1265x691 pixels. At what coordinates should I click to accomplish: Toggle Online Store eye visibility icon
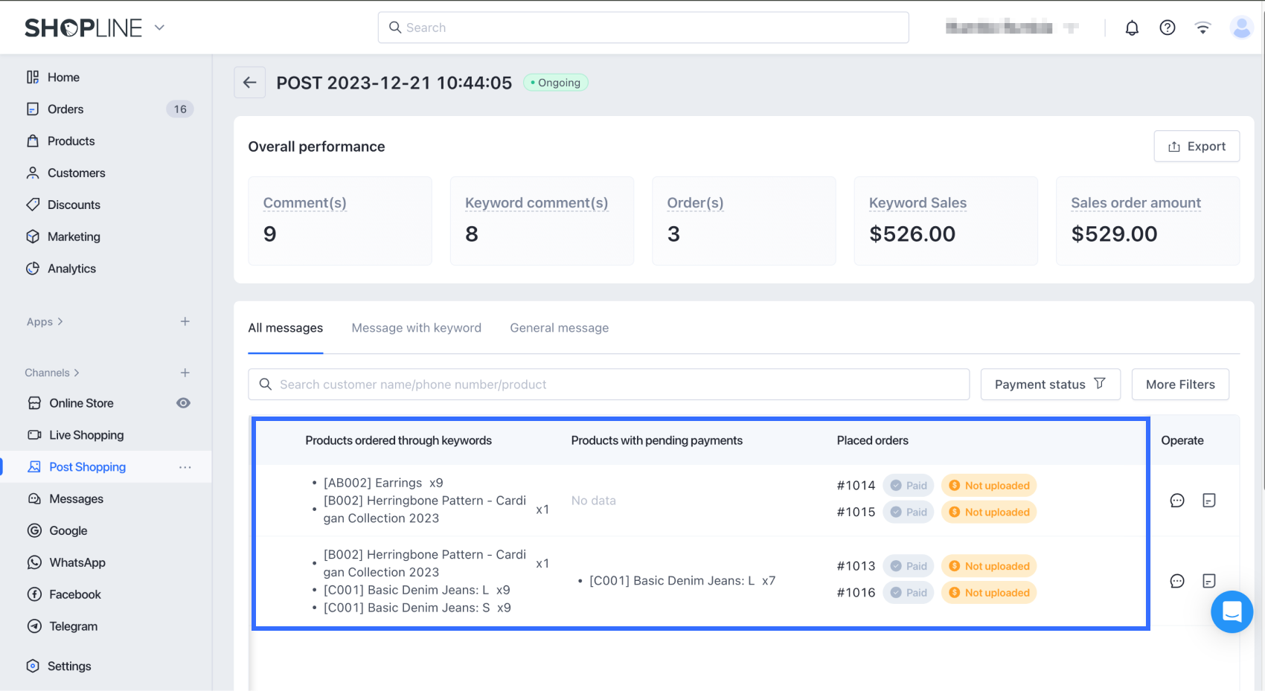(183, 403)
